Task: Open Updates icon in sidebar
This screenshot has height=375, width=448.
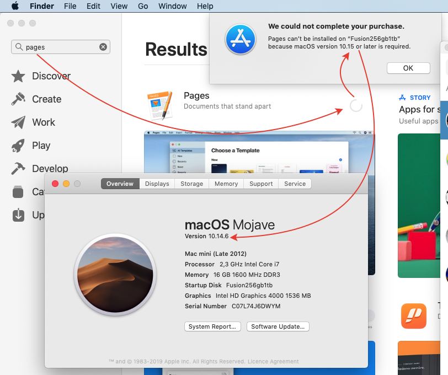Action: 18,215
